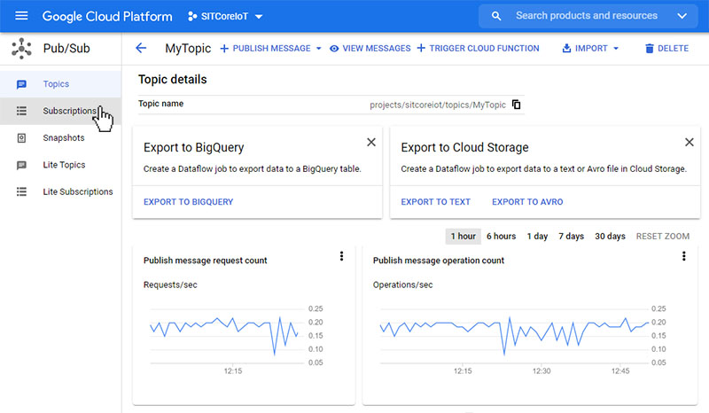Select the 7 days time range
Image resolution: width=709 pixels, height=413 pixels.
[x=571, y=236]
